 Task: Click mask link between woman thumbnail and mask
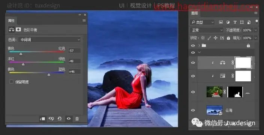(x=225, y=92)
